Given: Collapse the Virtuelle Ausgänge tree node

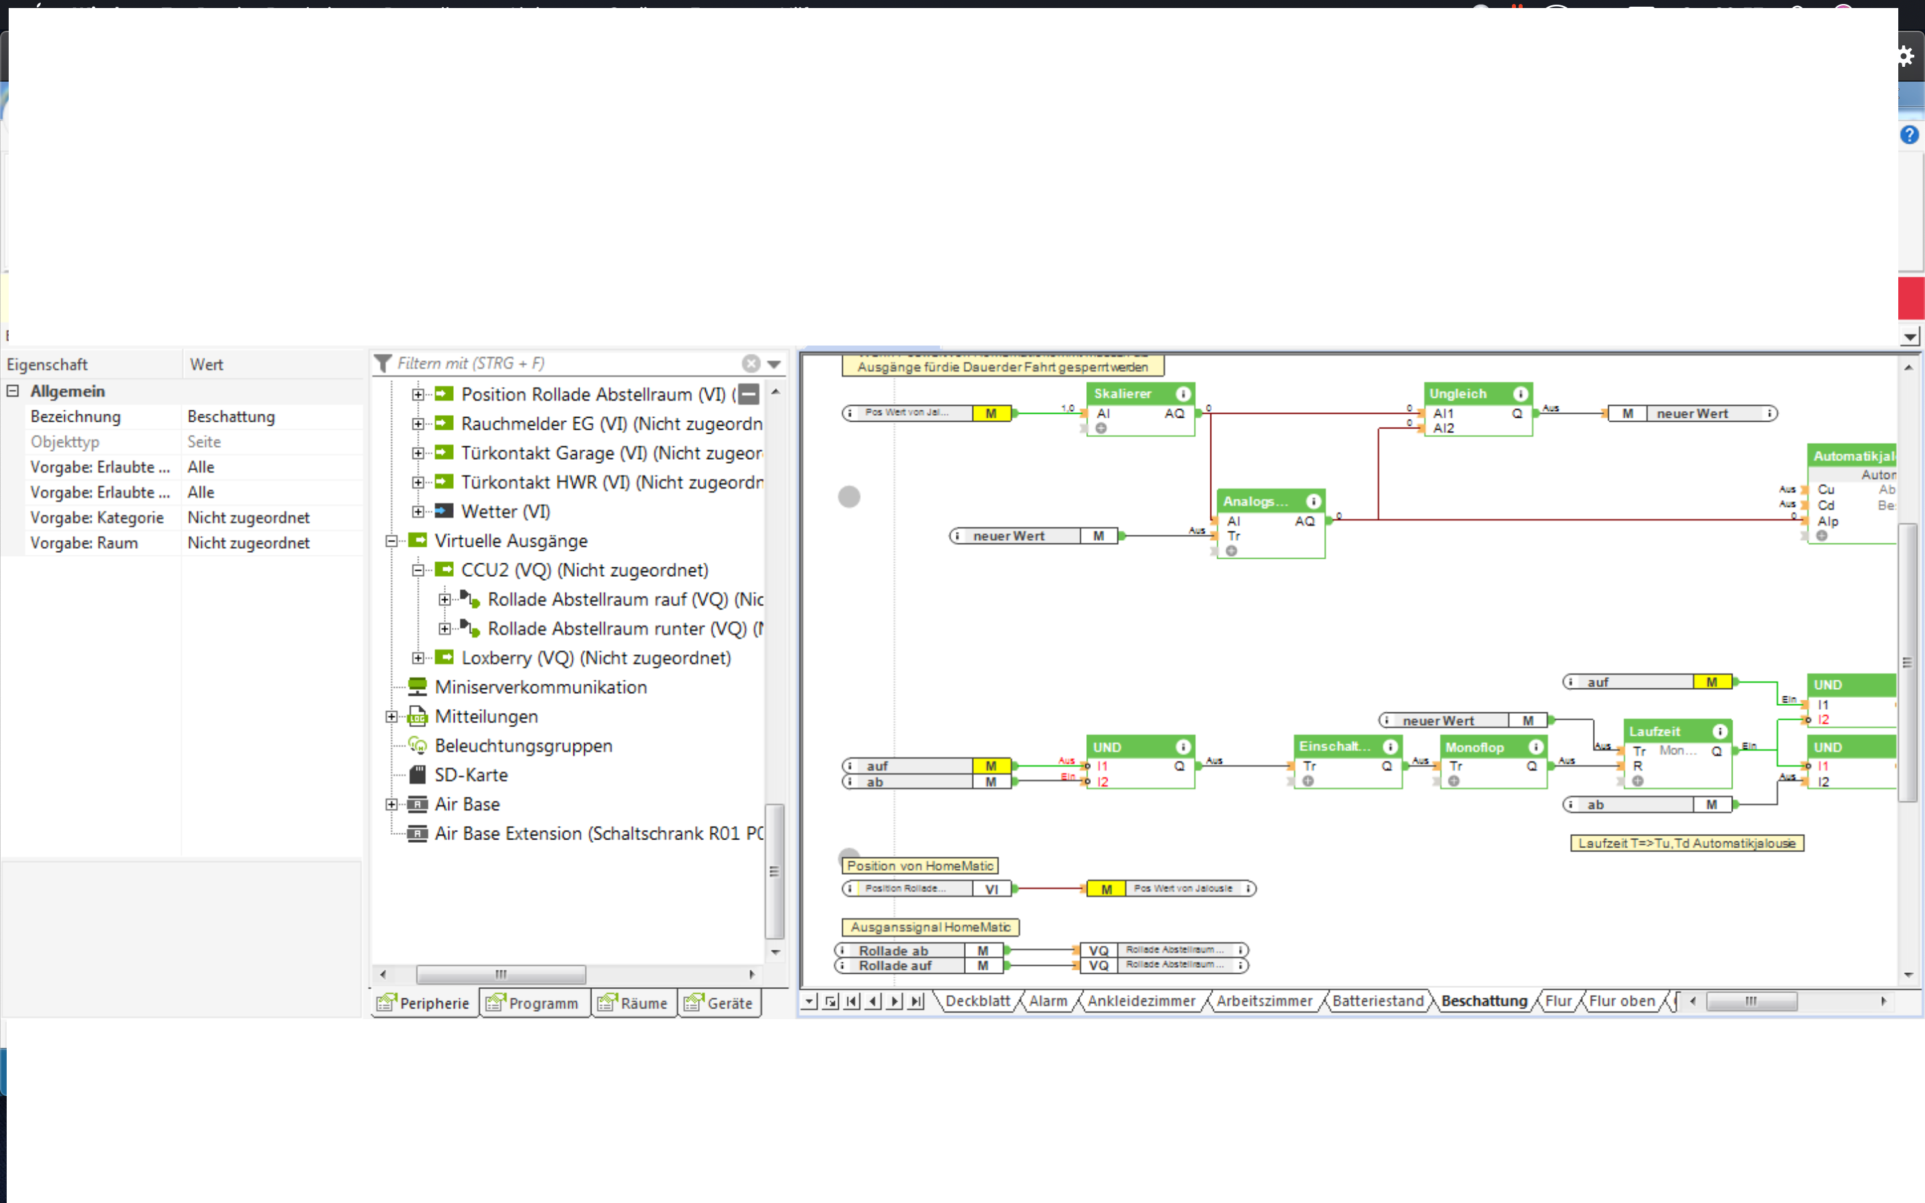Looking at the screenshot, I should click(x=392, y=541).
